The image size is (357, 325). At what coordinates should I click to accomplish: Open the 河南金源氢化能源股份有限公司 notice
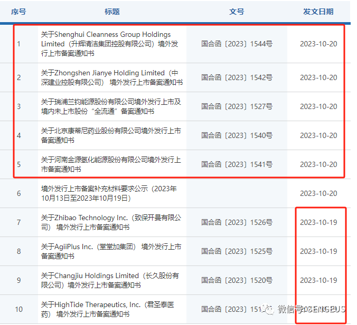[x=111, y=164]
